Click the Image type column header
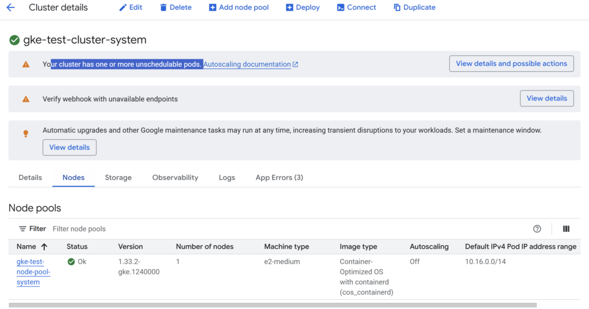This screenshot has height=309, width=589. (358, 247)
